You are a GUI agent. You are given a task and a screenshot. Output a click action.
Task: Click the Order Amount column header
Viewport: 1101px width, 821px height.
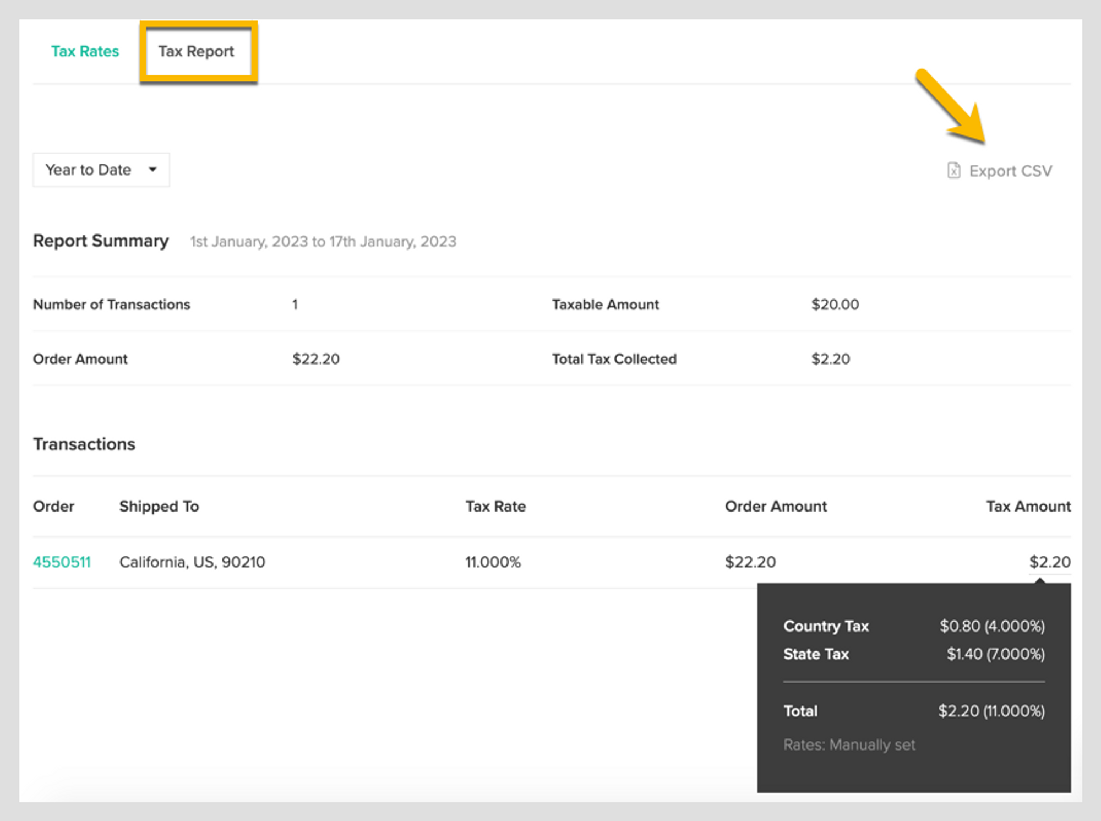point(775,506)
